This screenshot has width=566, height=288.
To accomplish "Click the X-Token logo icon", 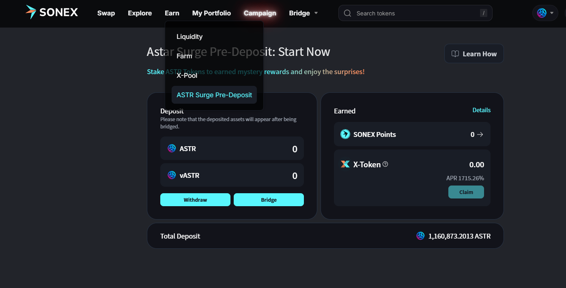I will click(x=345, y=164).
